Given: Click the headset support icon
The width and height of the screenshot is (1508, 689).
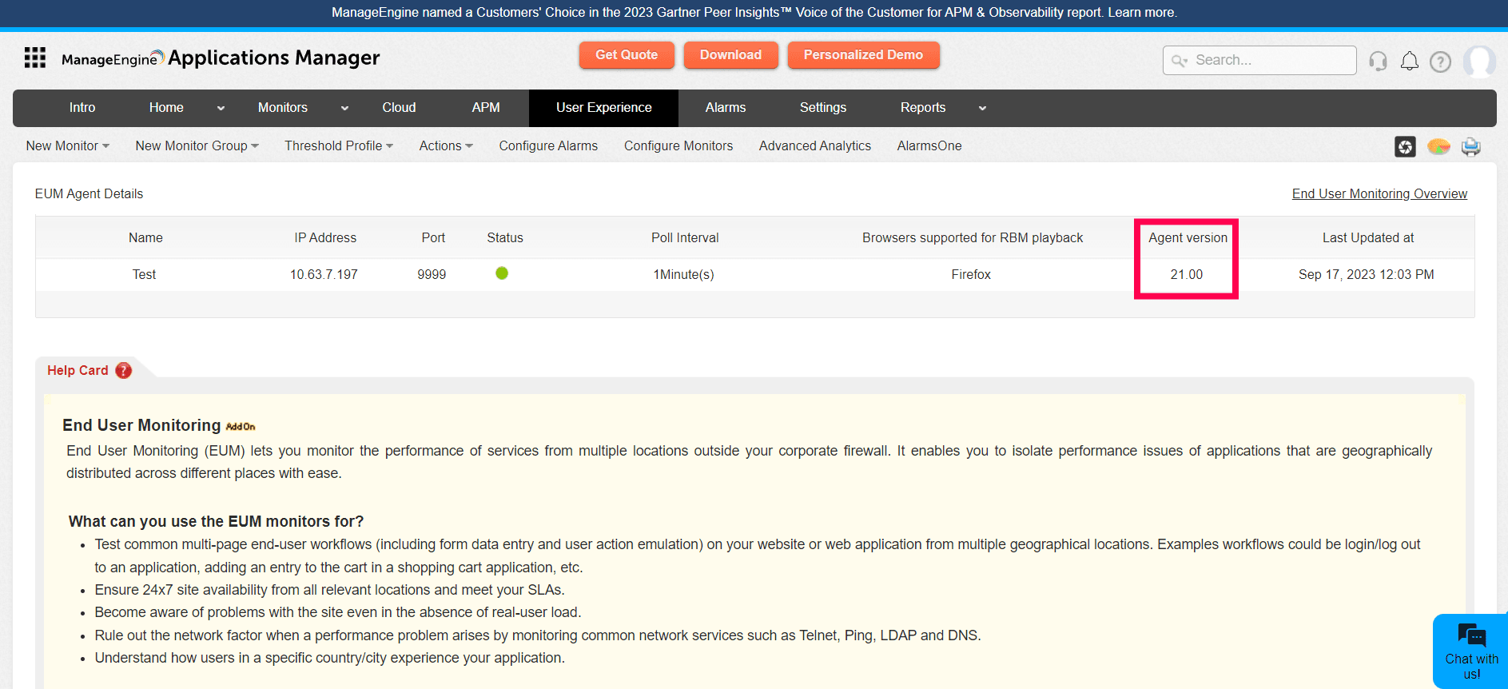Looking at the screenshot, I should click(1378, 61).
